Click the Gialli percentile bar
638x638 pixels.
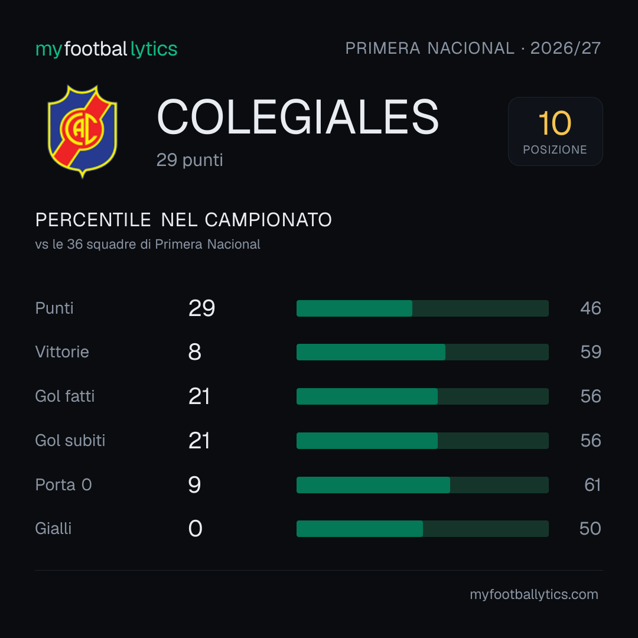[x=422, y=529]
